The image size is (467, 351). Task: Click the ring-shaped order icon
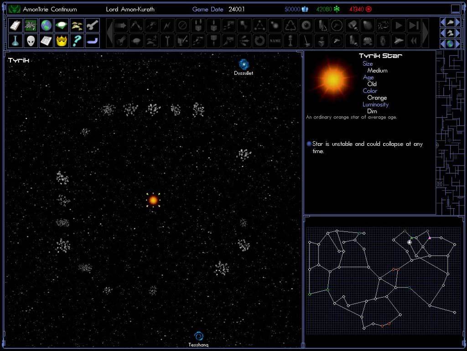pos(306,26)
